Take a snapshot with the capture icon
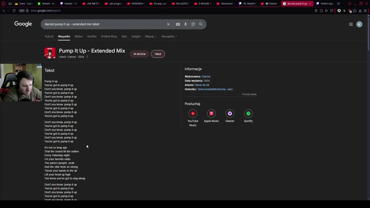Viewport: 370px width, 208px height. (x=321, y=11)
